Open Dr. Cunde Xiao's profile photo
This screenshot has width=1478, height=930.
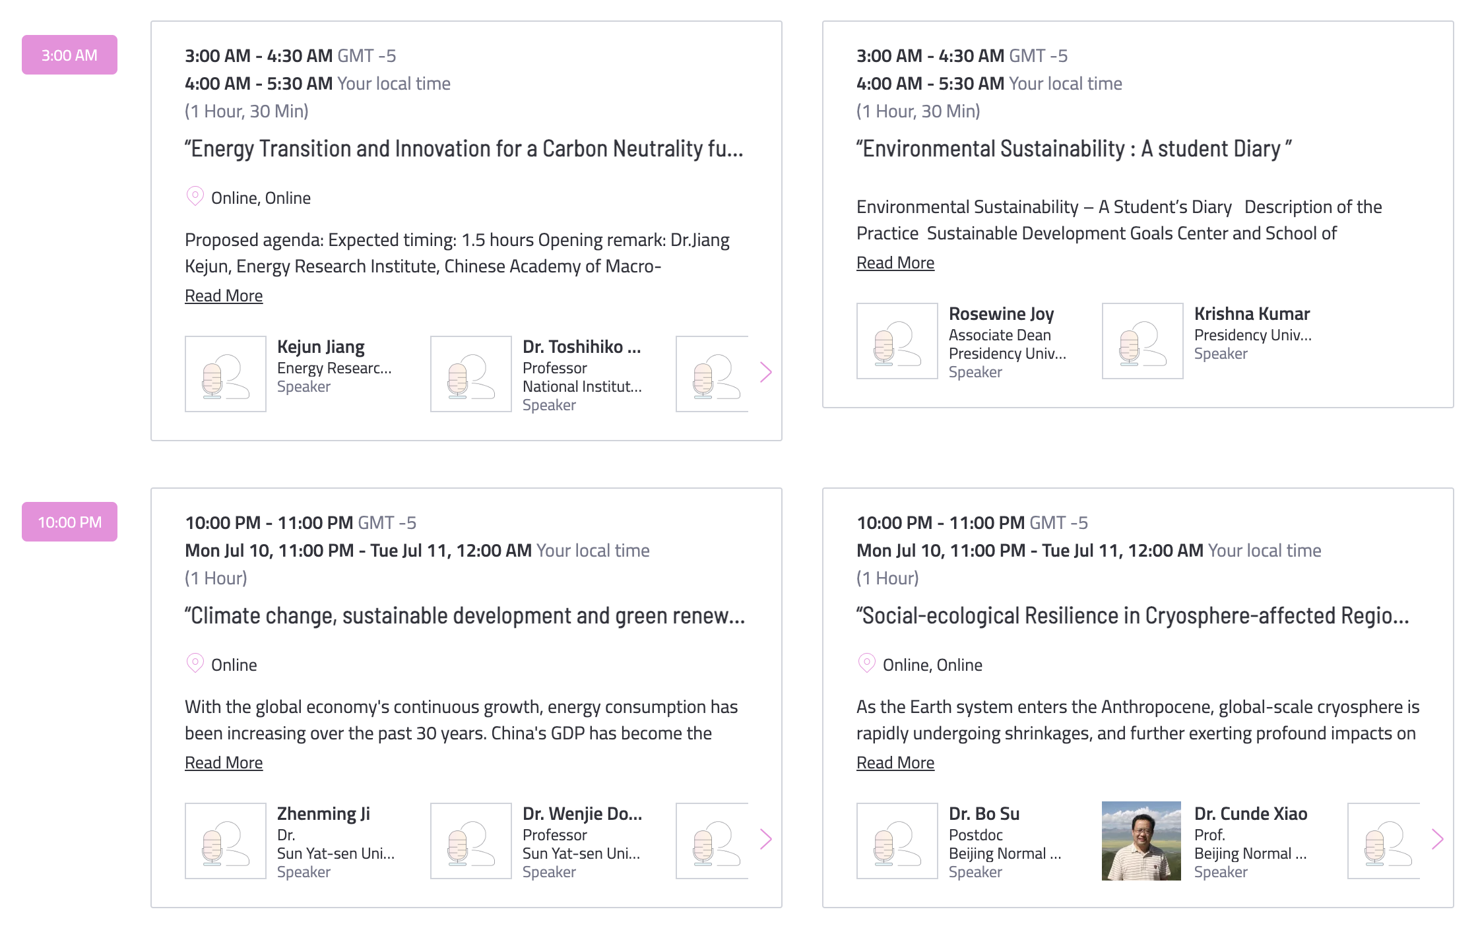tap(1141, 841)
